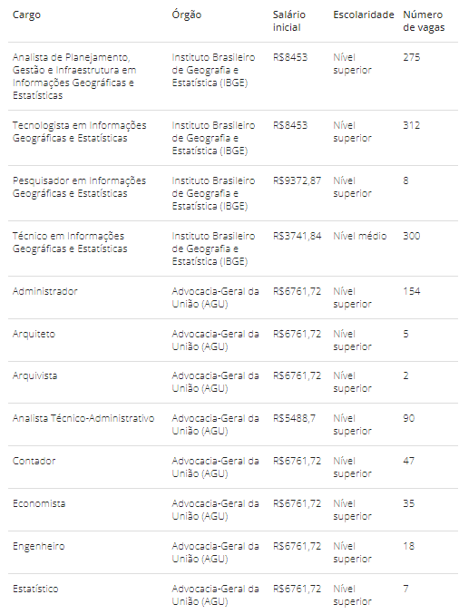Click the Contador cargo cell
The width and height of the screenshot is (459, 614).
(34, 461)
